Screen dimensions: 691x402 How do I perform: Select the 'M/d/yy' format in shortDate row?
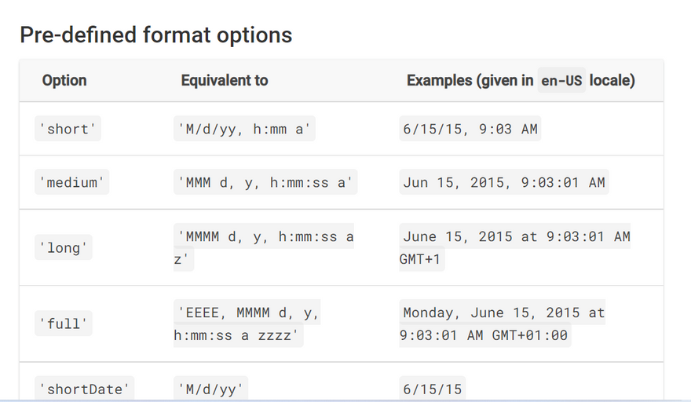[x=212, y=388]
